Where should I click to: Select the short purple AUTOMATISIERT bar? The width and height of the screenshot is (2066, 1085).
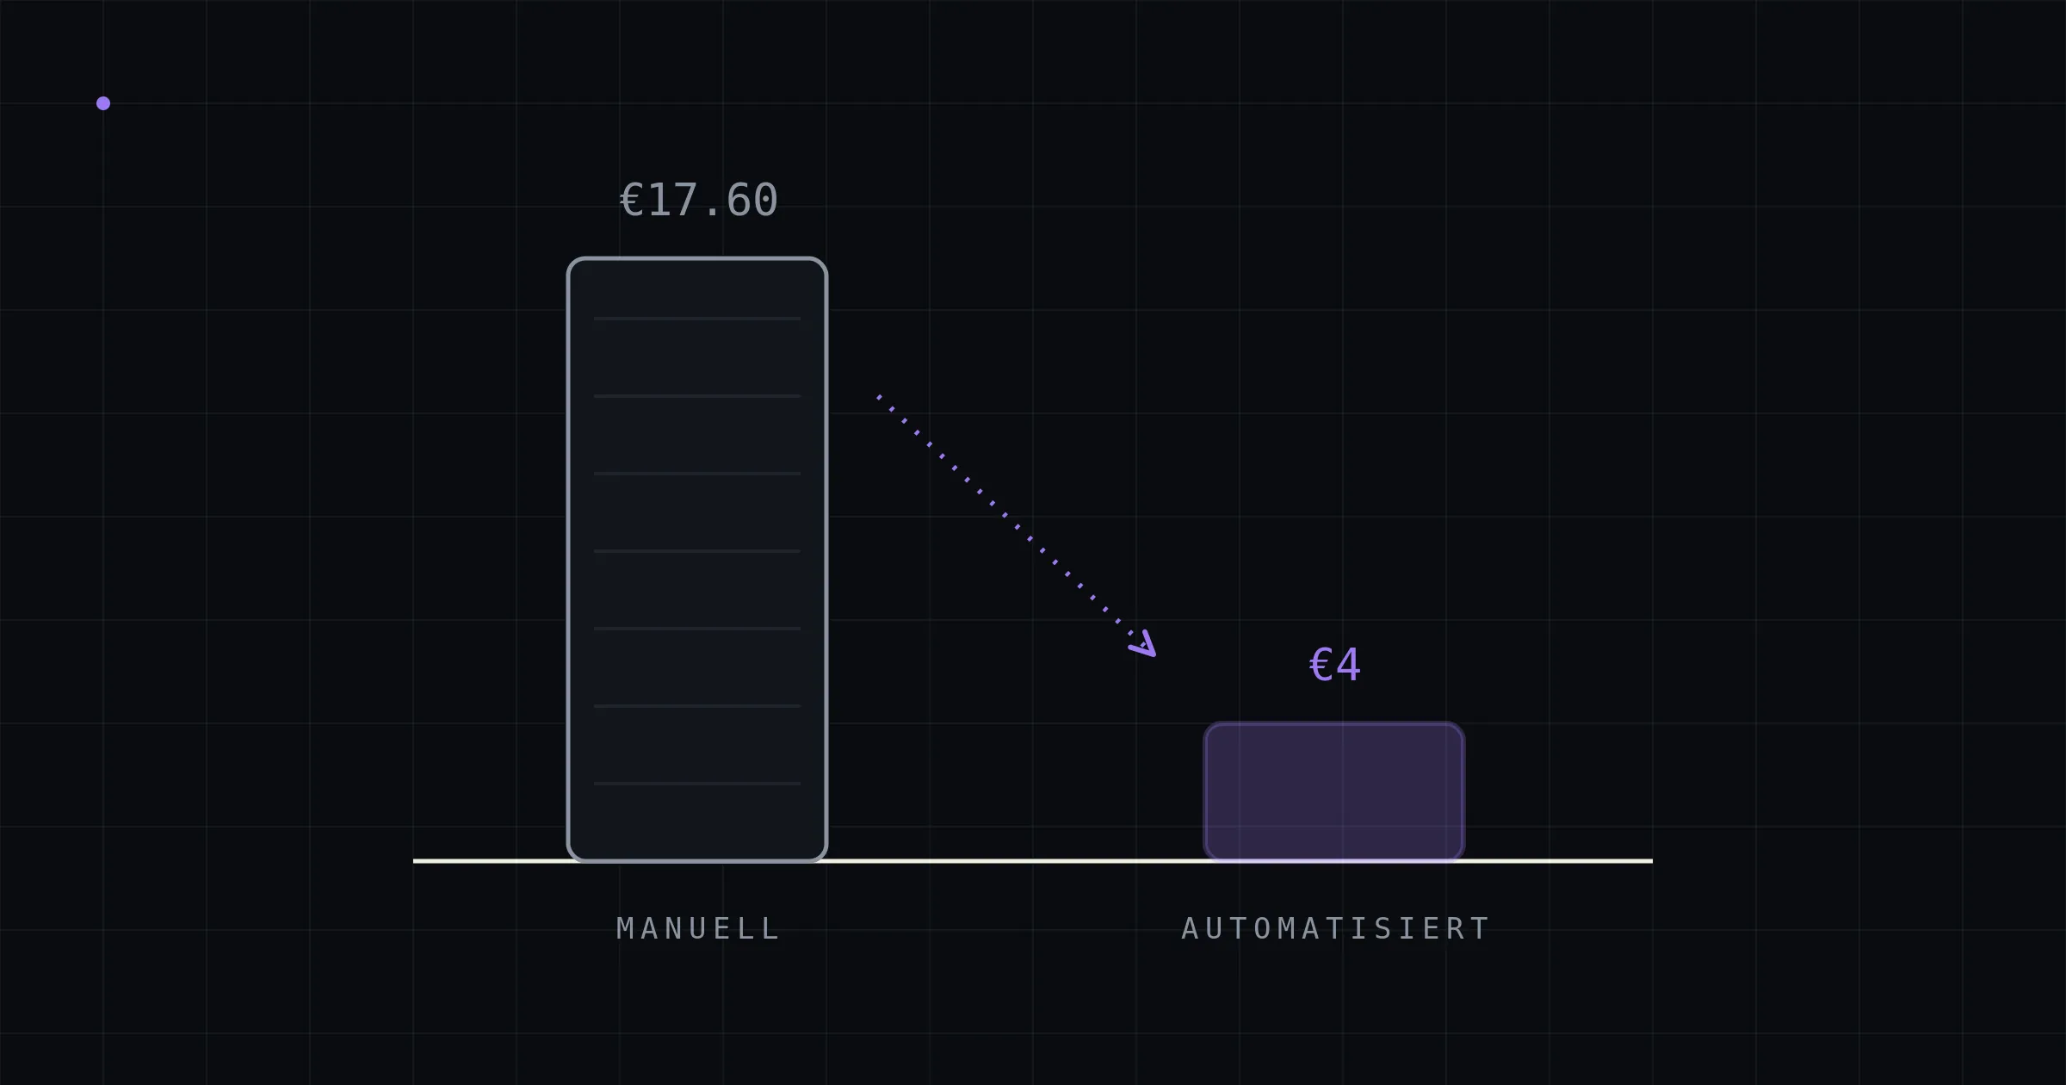click(1334, 791)
